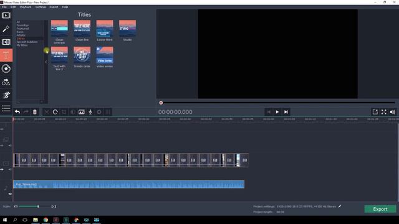399x224 pixels.
Task: Open the Callouts shapes tab
Action: point(6,82)
